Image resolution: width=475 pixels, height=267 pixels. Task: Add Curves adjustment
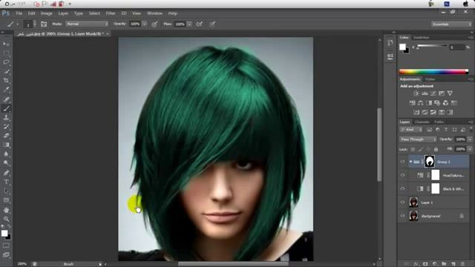433,93
